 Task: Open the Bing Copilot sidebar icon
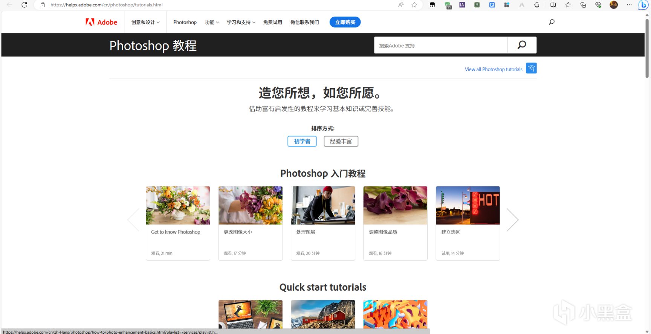coord(643,5)
